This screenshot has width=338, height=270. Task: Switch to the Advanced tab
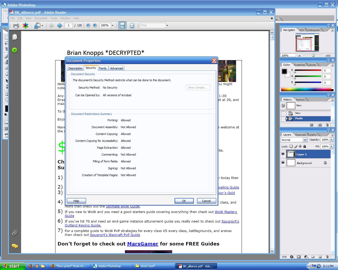(116, 68)
